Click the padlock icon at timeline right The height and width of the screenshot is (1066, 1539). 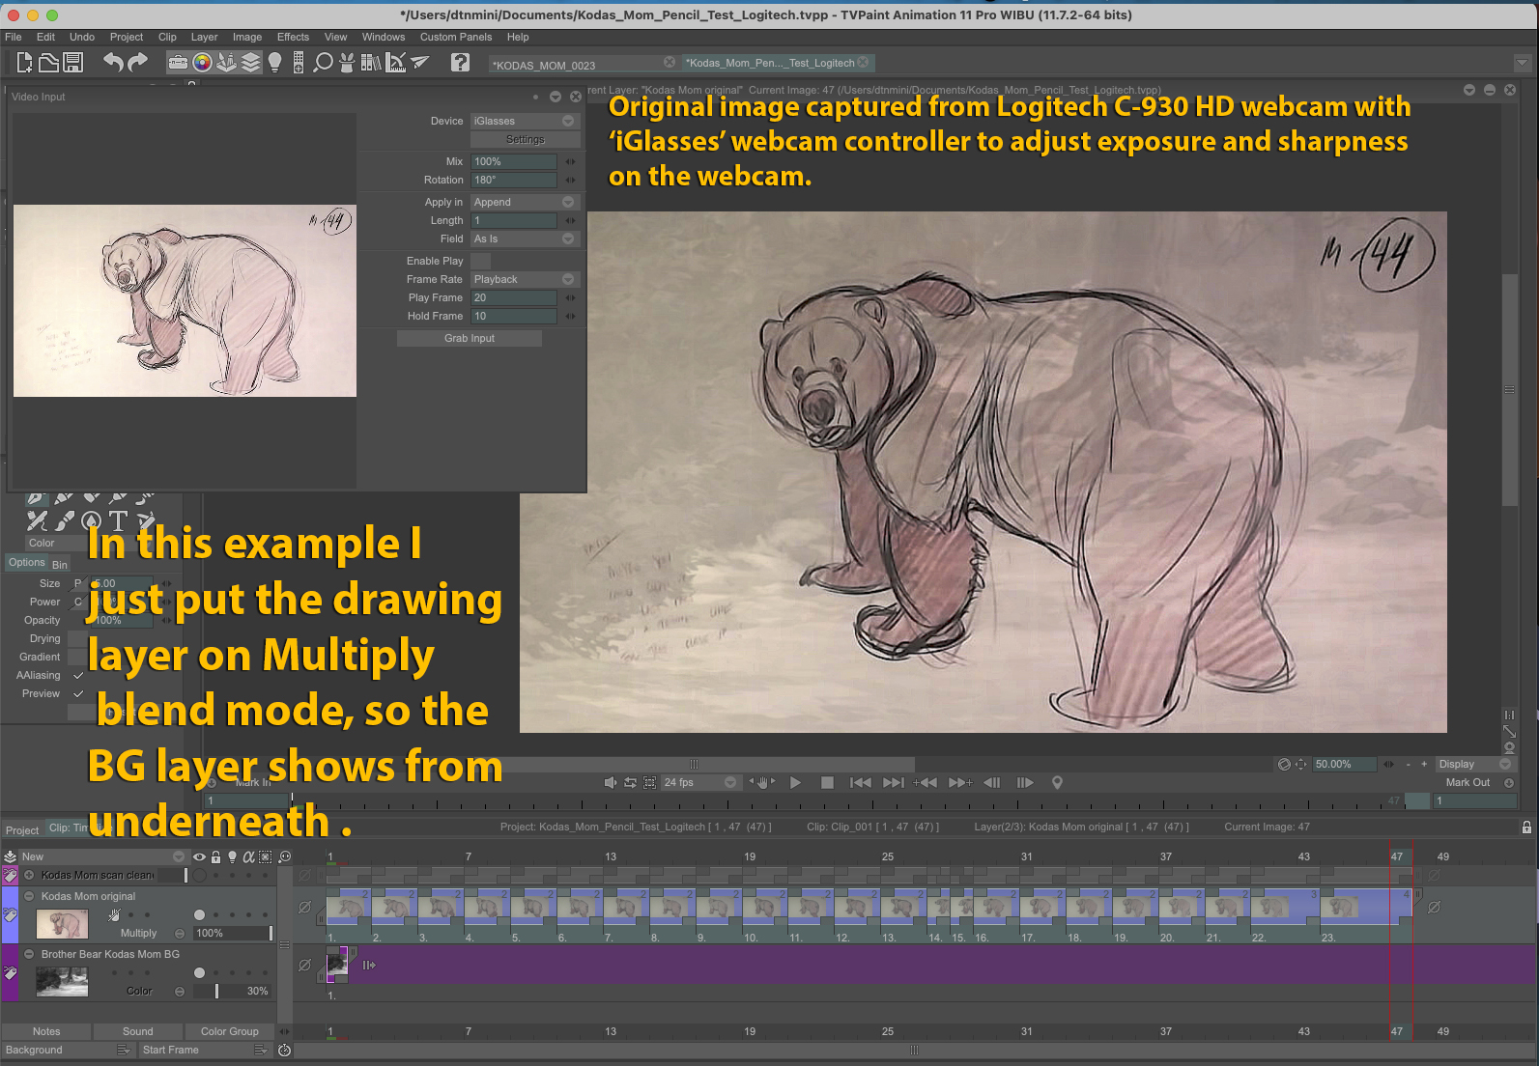1526,827
